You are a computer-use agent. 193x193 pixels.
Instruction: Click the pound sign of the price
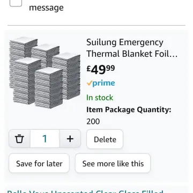[x=88, y=69]
